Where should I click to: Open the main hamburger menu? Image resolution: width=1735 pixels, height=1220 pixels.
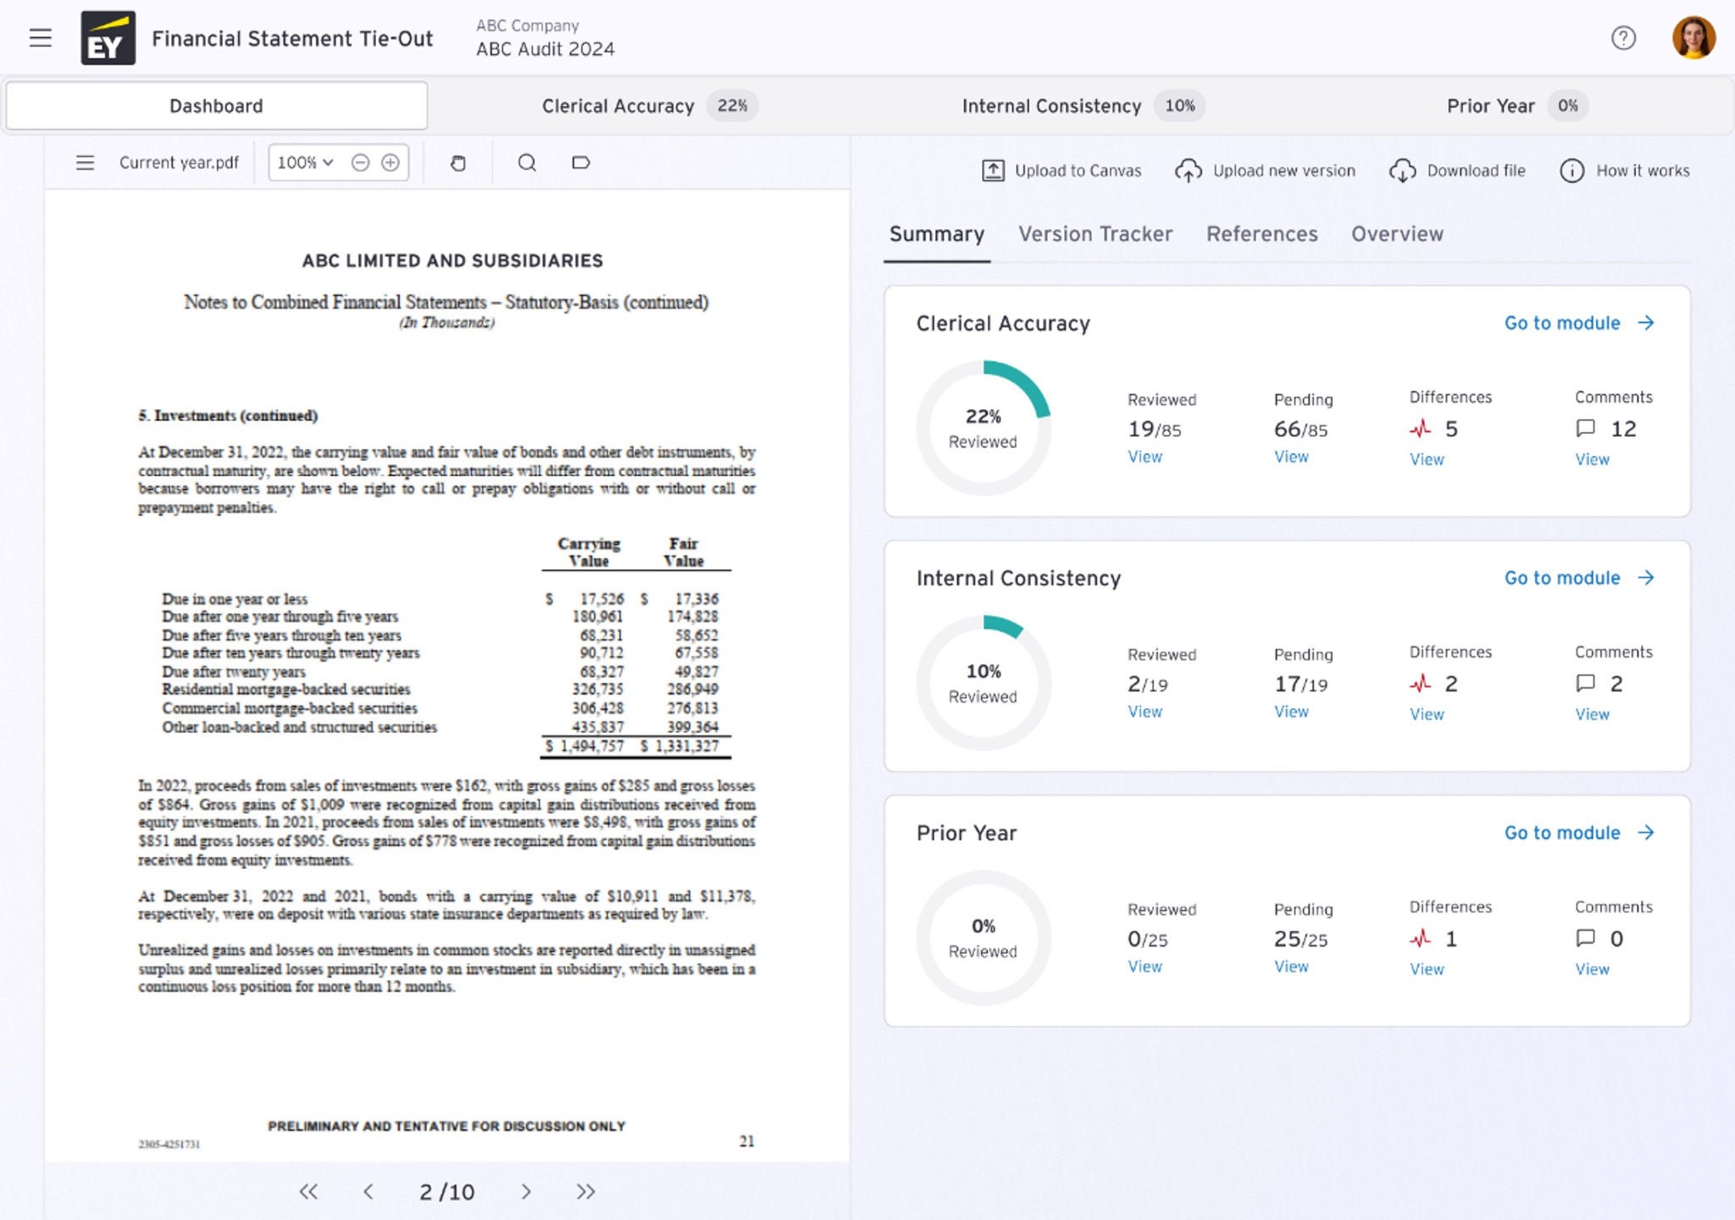coord(40,38)
